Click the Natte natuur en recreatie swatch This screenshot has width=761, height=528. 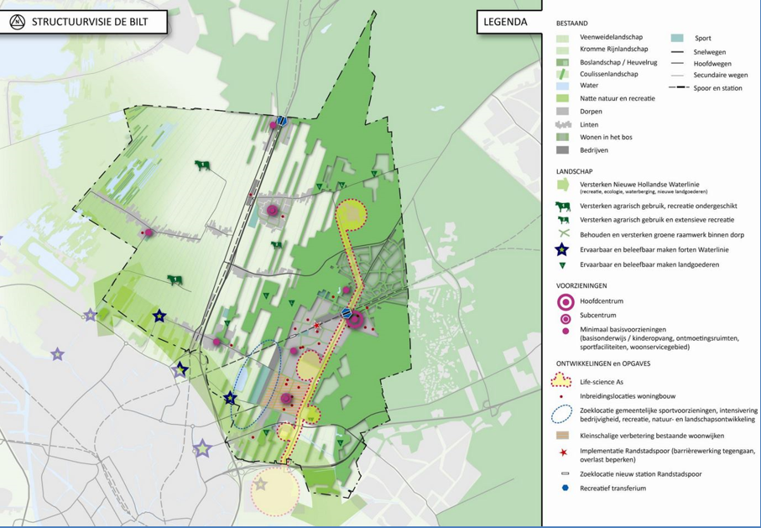[x=562, y=98]
